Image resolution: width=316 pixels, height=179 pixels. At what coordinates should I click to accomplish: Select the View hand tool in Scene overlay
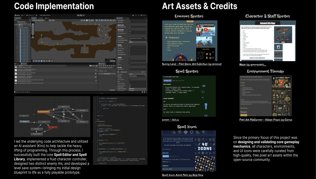(33, 24)
